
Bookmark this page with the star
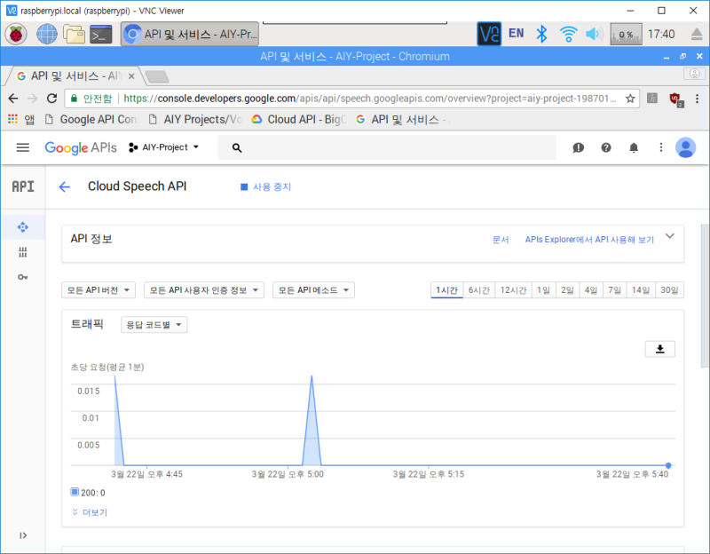pyautogui.click(x=630, y=99)
